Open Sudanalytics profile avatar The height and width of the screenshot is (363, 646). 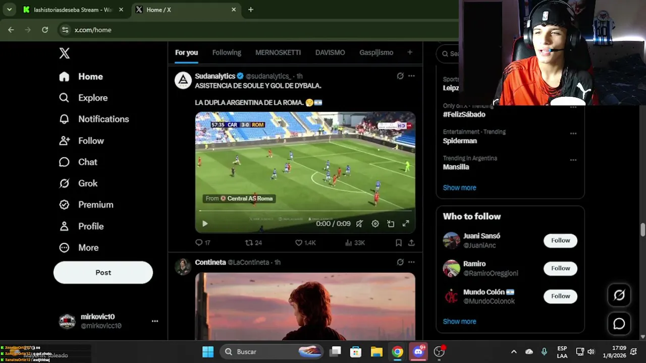[x=183, y=80]
